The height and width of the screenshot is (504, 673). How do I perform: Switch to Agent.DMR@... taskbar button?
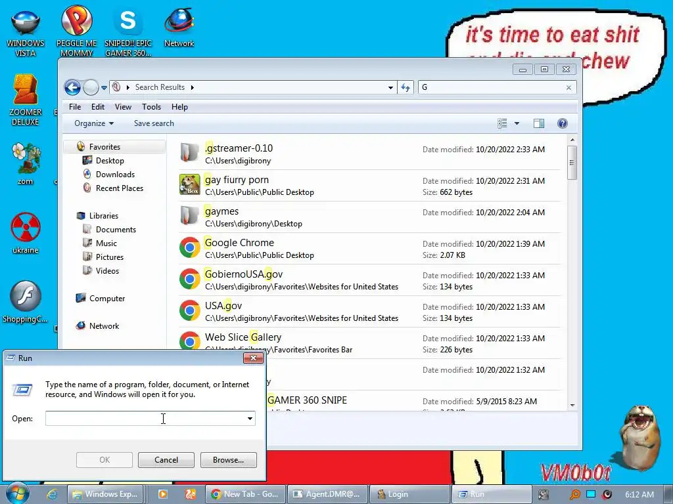(x=327, y=494)
